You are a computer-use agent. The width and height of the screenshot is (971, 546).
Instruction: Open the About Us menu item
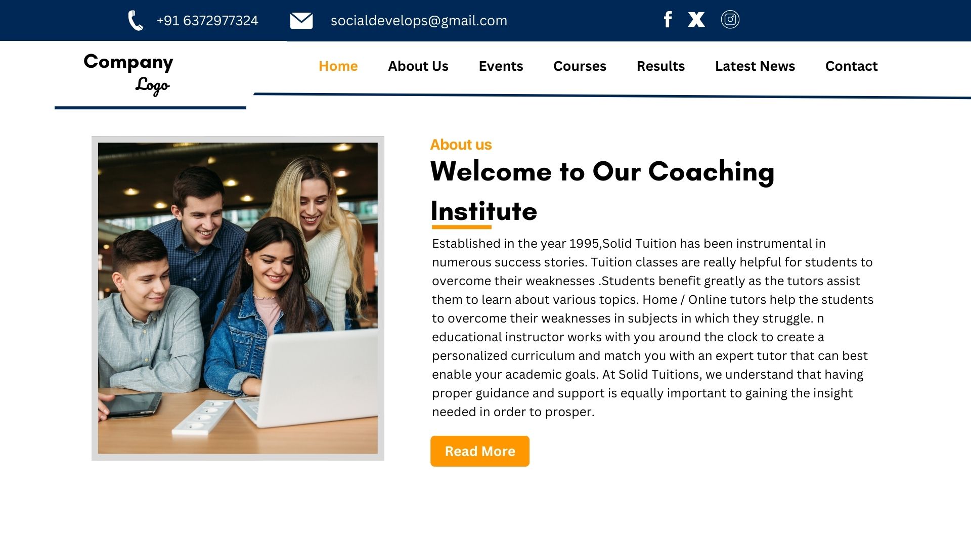tap(418, 66)
